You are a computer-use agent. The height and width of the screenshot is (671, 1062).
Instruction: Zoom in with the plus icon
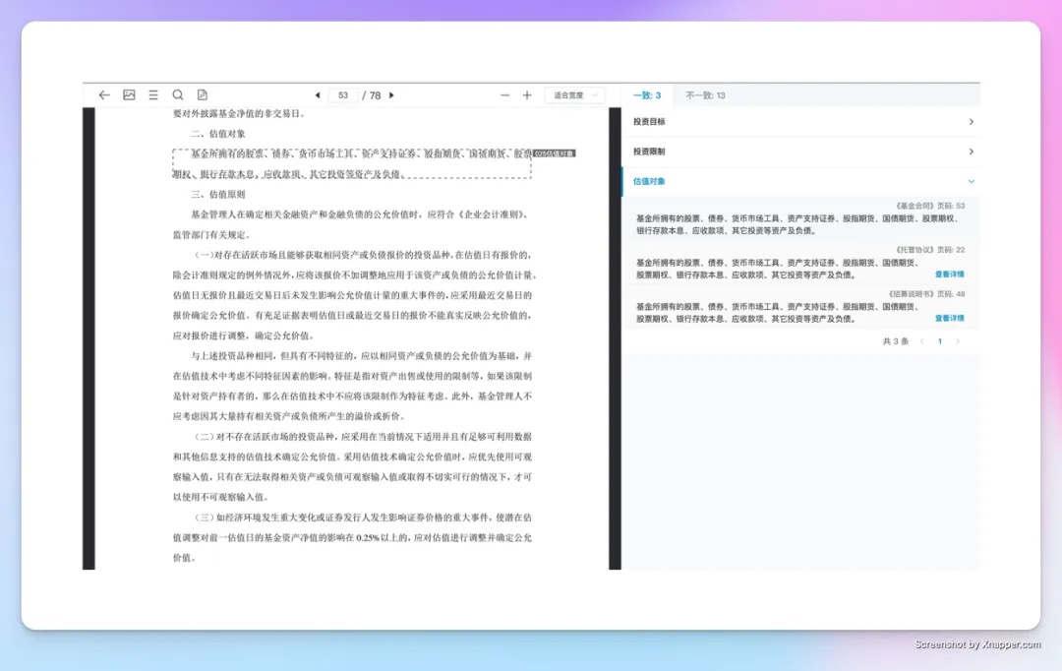(527, 95)
